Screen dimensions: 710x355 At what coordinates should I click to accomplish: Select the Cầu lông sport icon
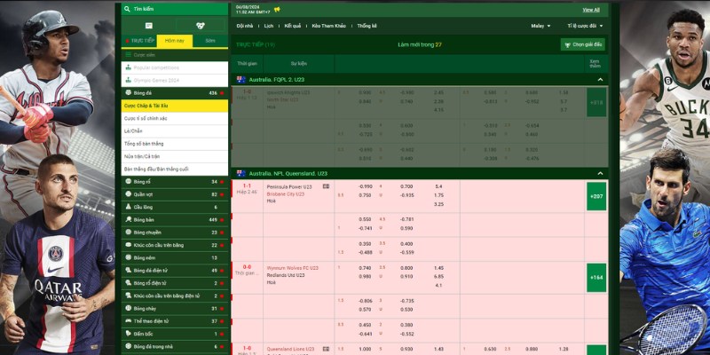pyautogui.click(x=127, y=206)
